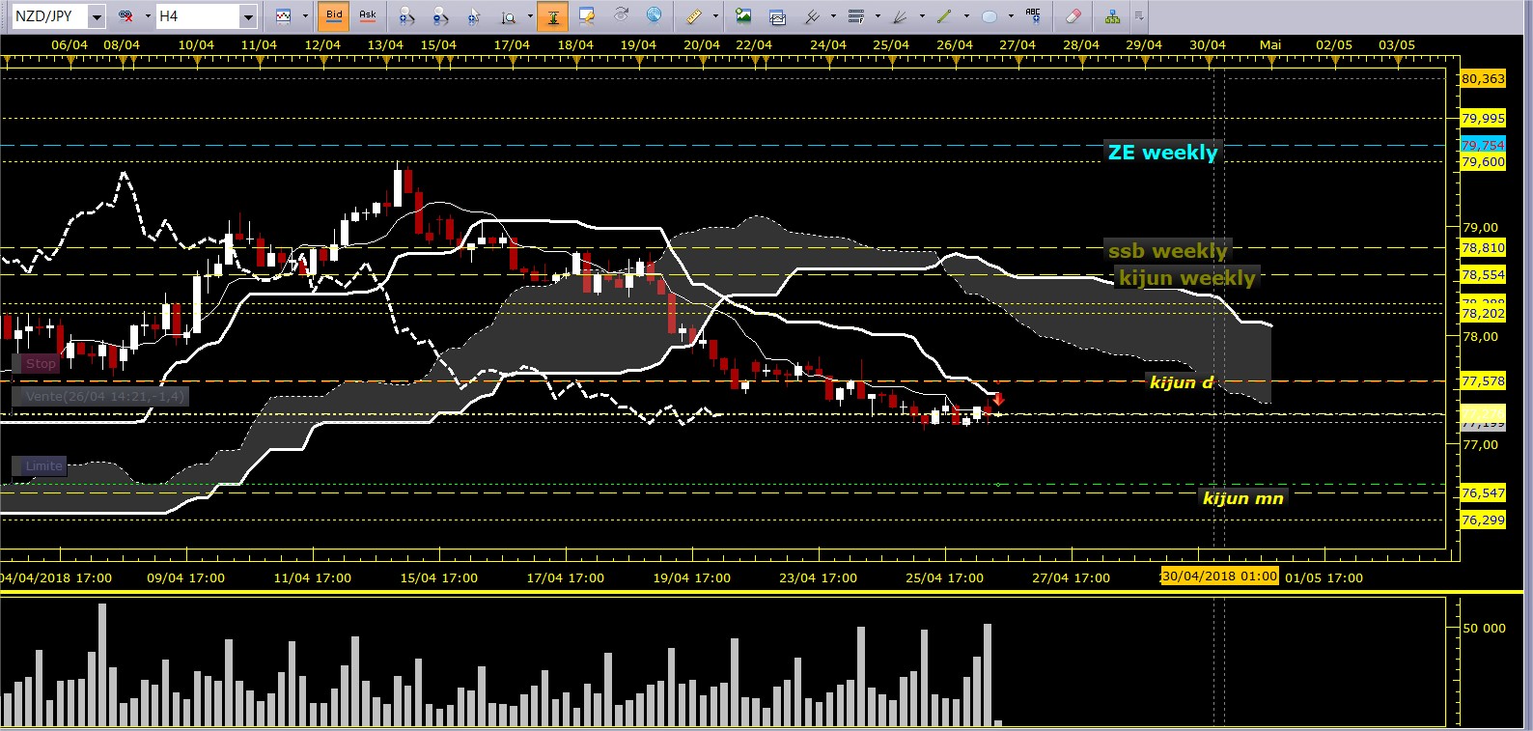Toggle the Bid price button

tap(334, 16)
